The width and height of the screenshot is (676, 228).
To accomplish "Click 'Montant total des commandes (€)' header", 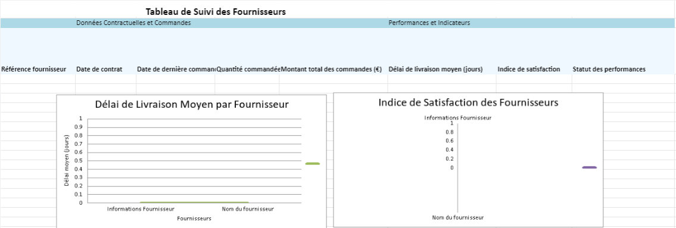I will tap(331, 69).
